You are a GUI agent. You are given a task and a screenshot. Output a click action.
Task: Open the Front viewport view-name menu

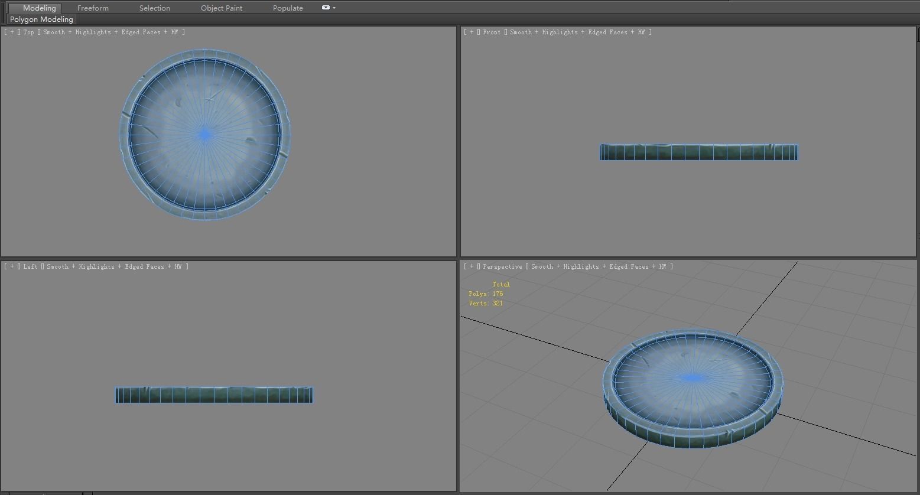pos(492,32)
